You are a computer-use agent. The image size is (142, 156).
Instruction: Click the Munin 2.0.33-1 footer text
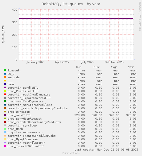pyautogui.click(x=71, y=153)
